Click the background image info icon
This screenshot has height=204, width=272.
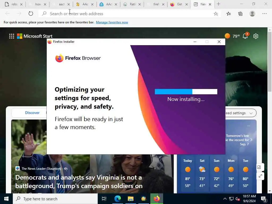[259, 167]
